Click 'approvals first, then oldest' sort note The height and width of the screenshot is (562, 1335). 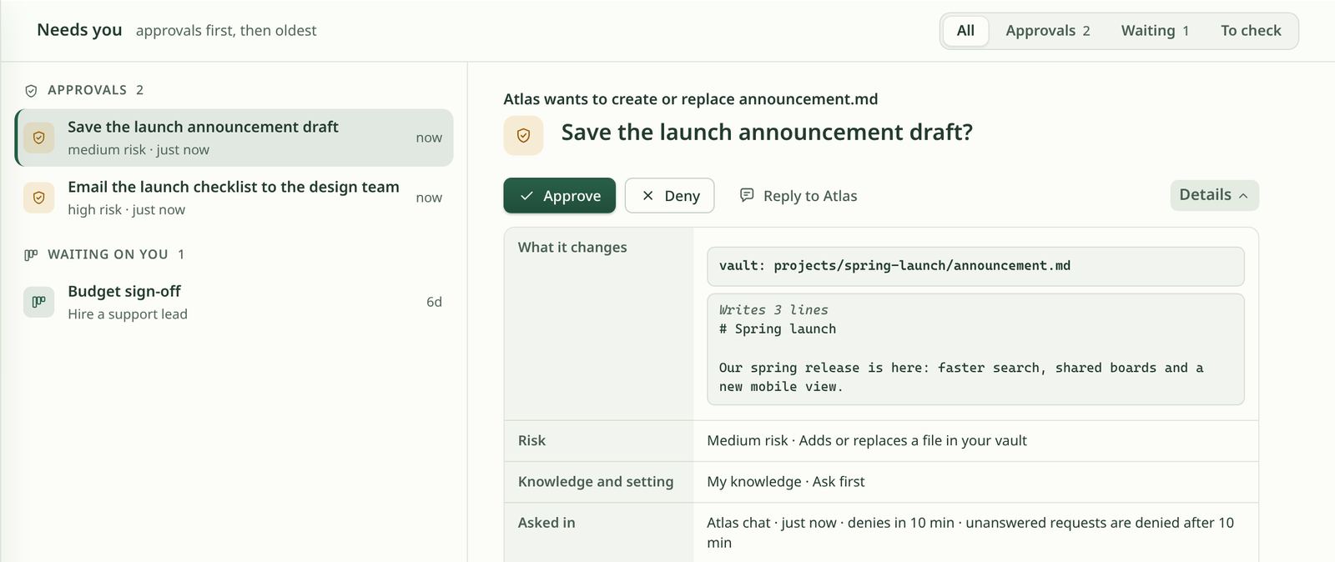pyautogui.click(x=226, y=31)
